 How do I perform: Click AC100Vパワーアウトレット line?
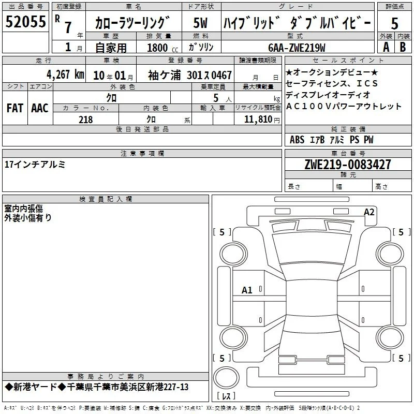(344, 106)
